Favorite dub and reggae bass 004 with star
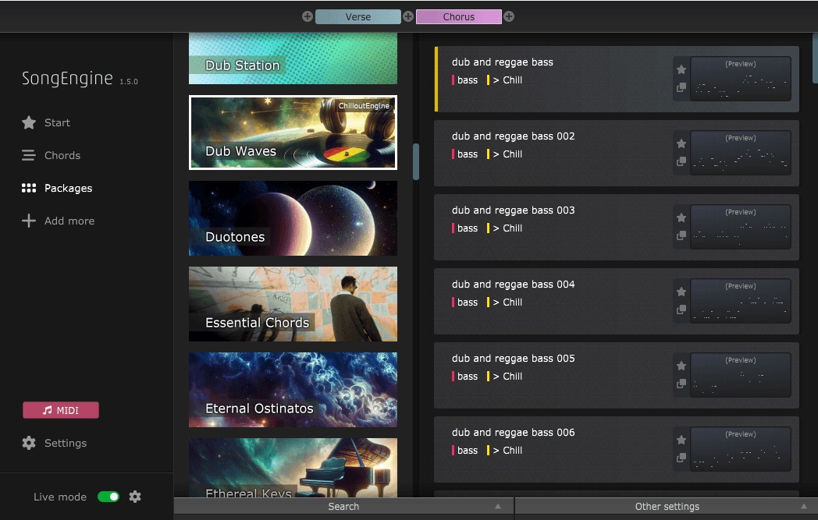The height and width of the screenshot is (520, 818). click(681, 292)
